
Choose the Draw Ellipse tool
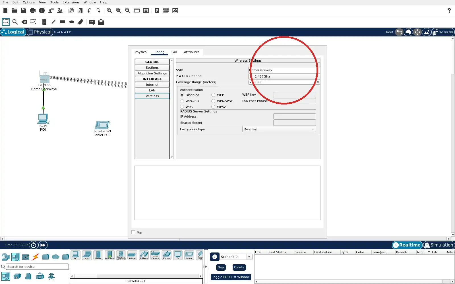tap(72, 22)
